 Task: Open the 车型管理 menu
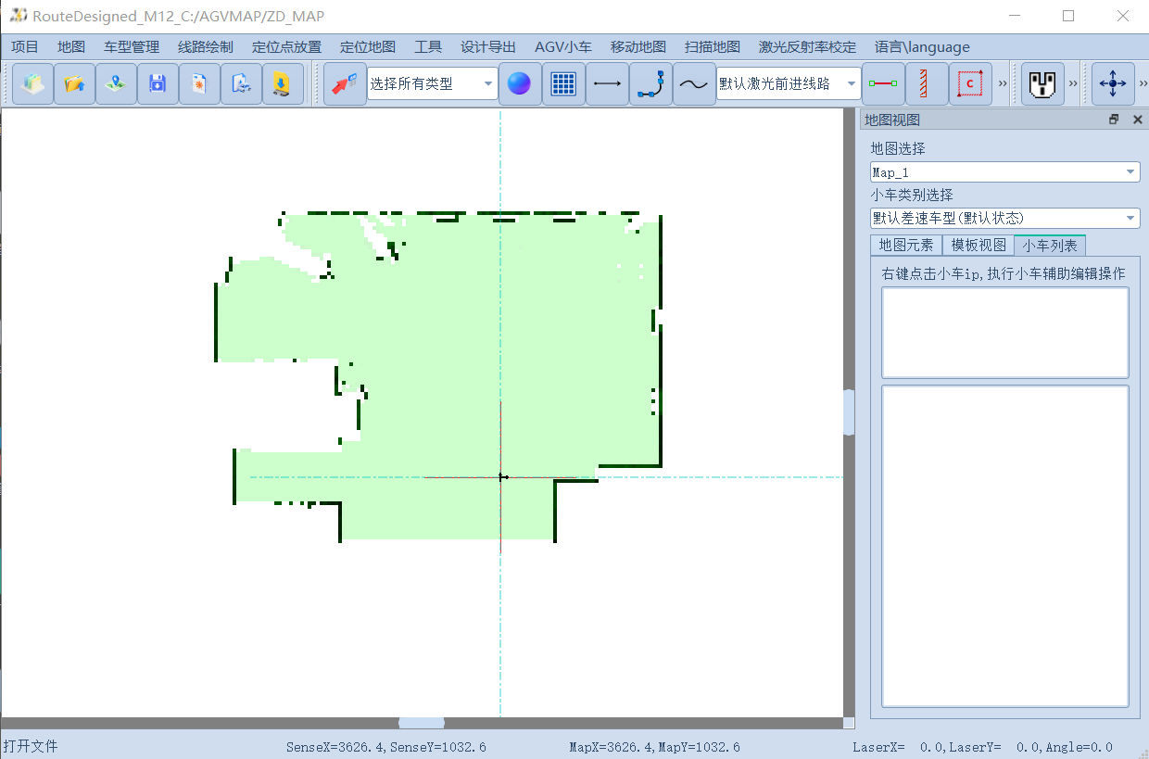(x=132, y=47)
